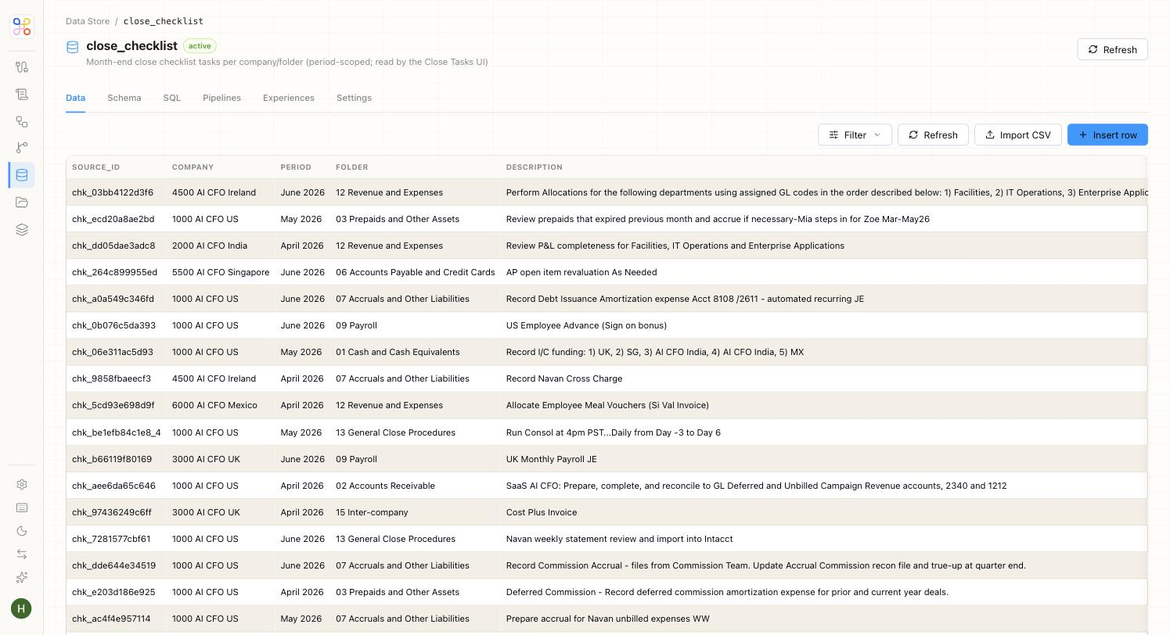
Task: Click 06 Accounts Payable and Credit Cards cell
Action: click(x=416, y=272)
